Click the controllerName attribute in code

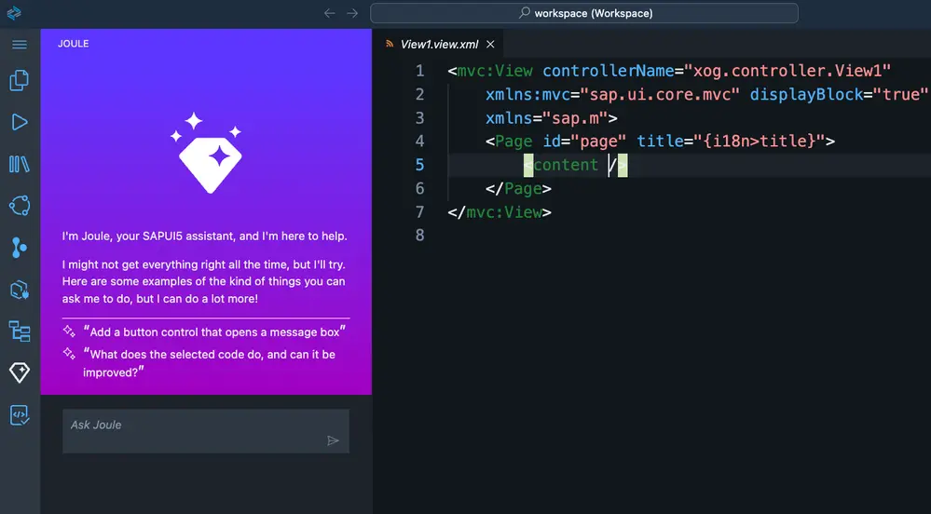(609, 71)
